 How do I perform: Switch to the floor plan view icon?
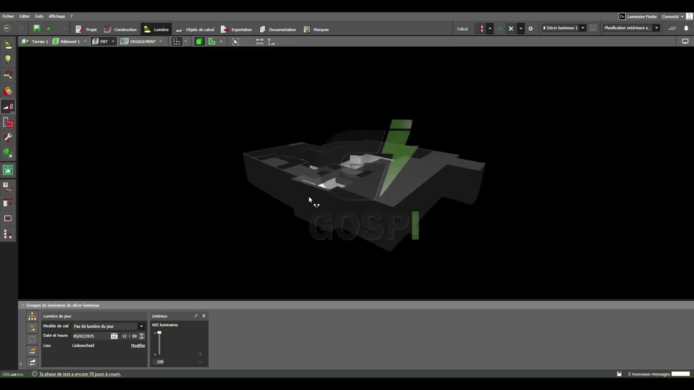click(x=211, y=42)
